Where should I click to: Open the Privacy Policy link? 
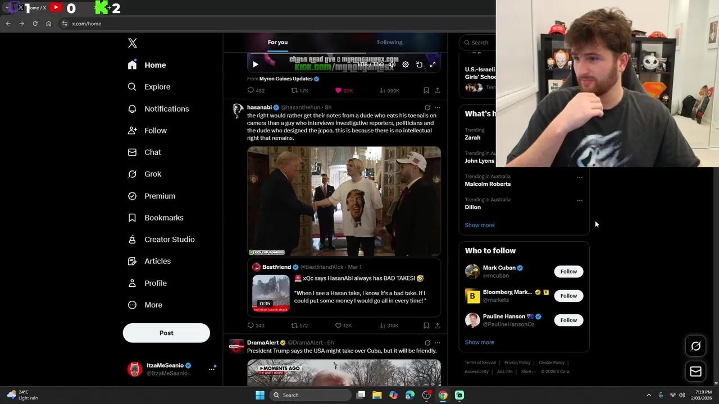click(517, 362)
